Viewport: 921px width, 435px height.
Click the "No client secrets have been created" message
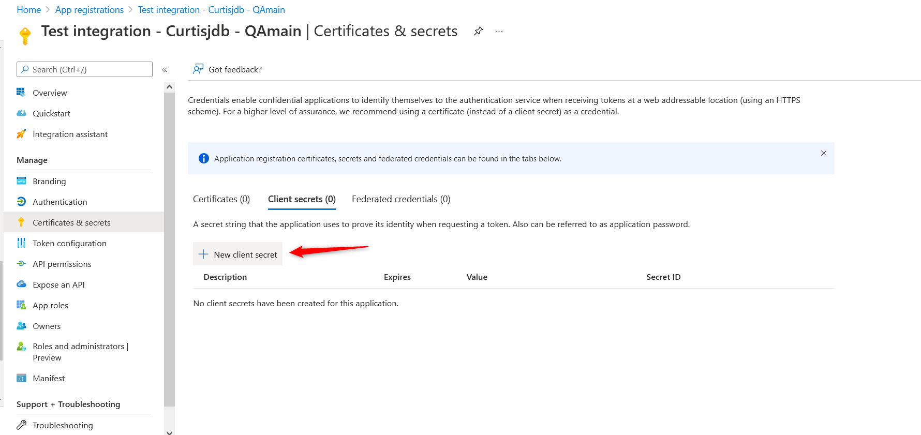(x=296, y=304)
